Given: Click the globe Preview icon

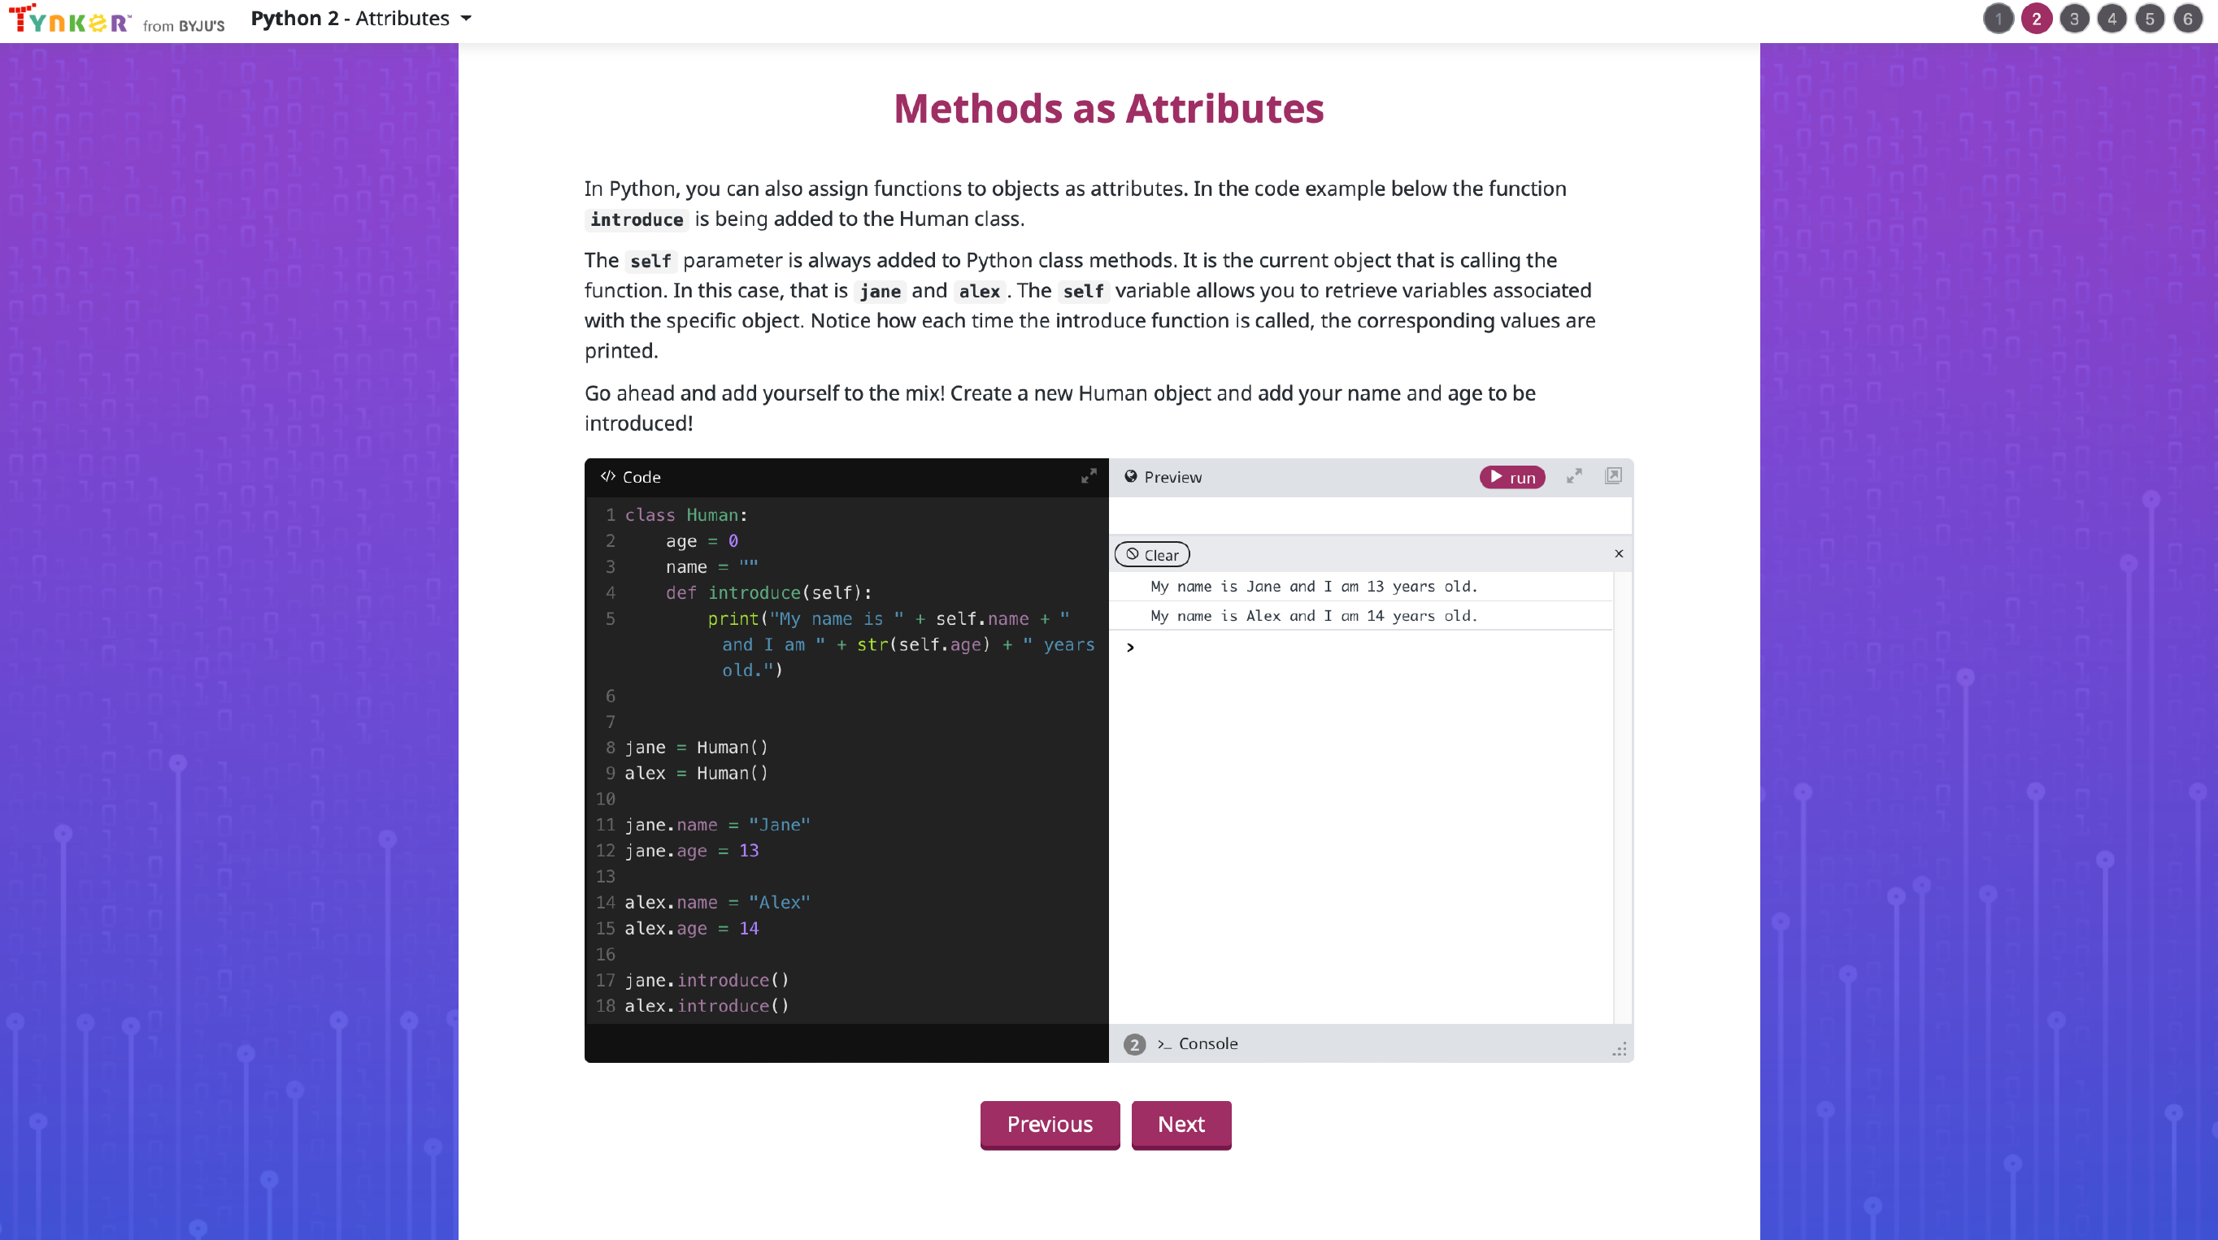Looking at the screenshot, I should 1130,477.
